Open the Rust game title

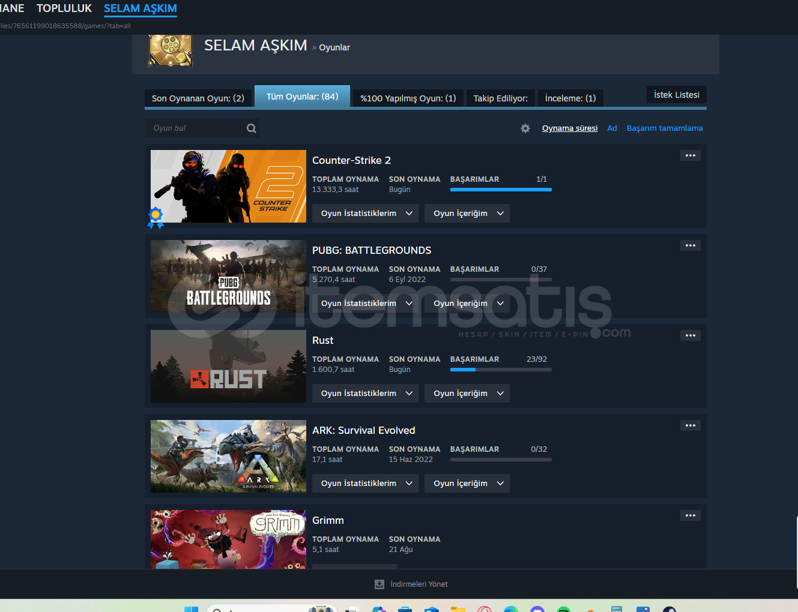[x=322, y=340]
